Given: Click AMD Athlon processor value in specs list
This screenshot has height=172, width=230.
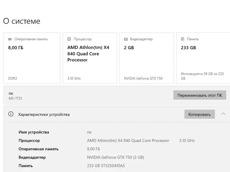Looking at the screenshot, I should point(128,140).
